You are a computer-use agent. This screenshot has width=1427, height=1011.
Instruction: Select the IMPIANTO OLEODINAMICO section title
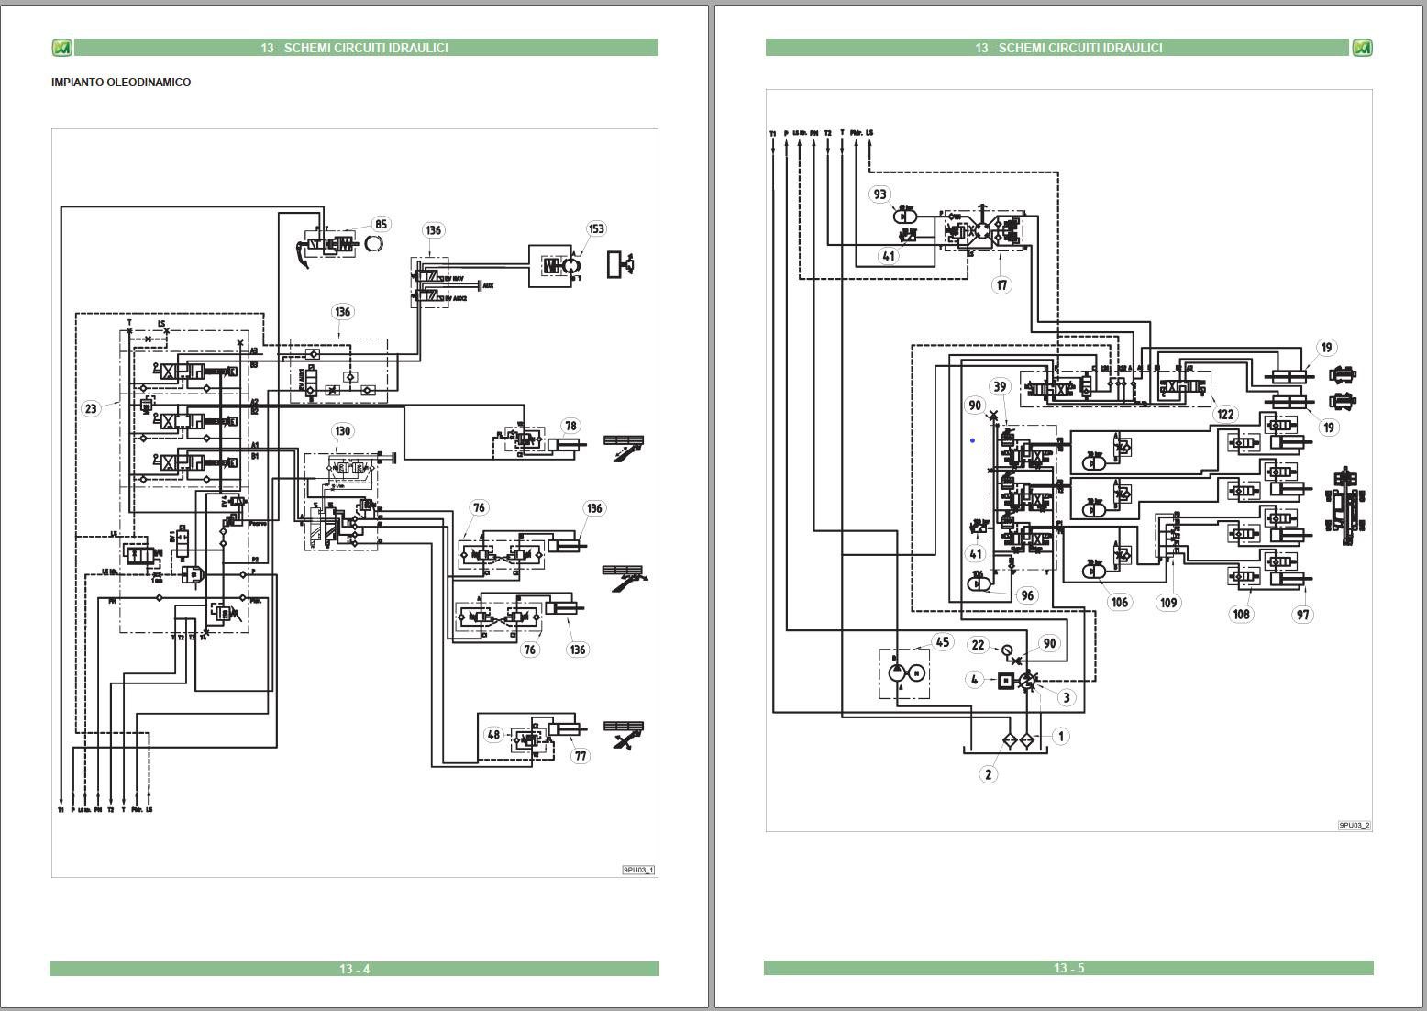coord(120,81)
